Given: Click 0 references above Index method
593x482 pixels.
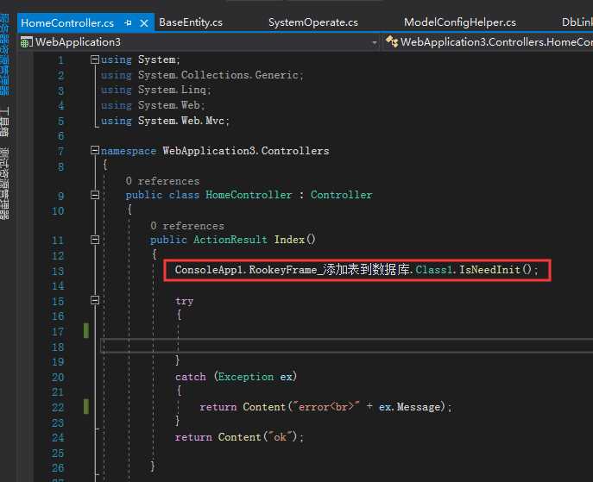Looking at the screenshot, I should click(x=187, y=226).
